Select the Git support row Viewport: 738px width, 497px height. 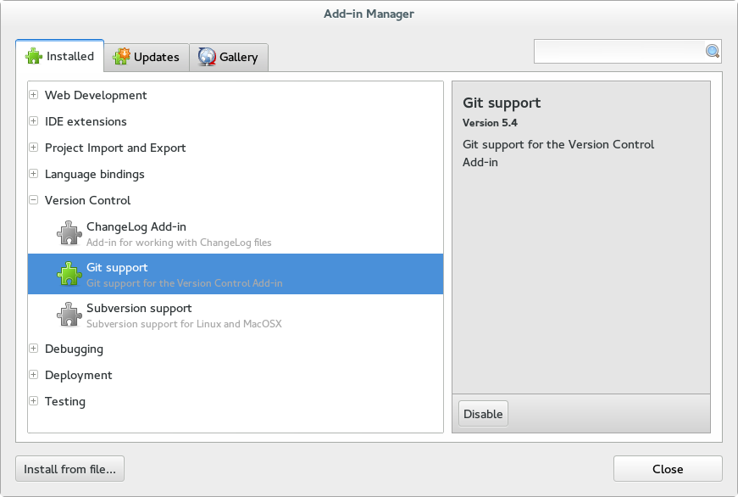[236, 274]
